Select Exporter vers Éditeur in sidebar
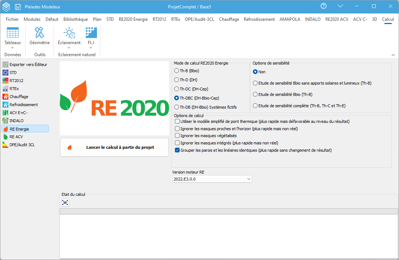This screenshot has width=399, height=260. pyautogui.click(x=25, y=65)
